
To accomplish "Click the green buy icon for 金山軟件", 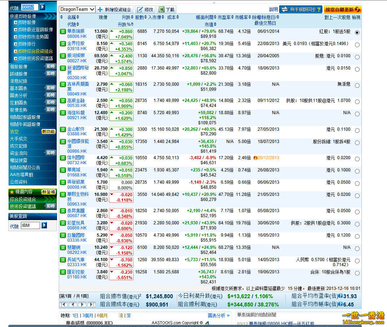I will 63,129.
